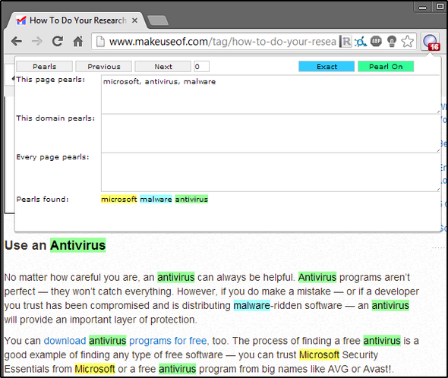Maximize the browser window
This screenshot has width=448, height=378.
coord(440,7)
